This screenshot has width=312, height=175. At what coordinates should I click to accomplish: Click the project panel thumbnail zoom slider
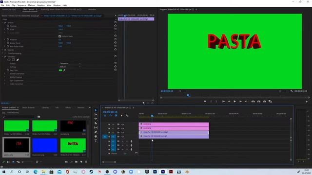(x=27, y=162)
